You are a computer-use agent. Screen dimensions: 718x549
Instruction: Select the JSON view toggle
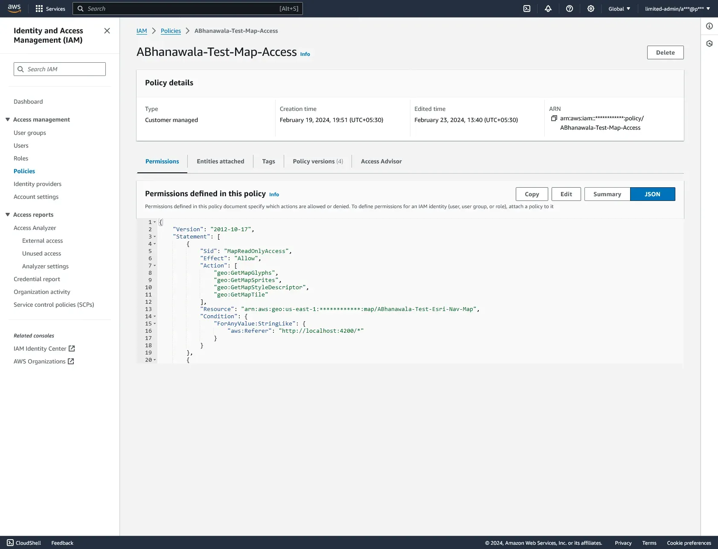(652, 194)
